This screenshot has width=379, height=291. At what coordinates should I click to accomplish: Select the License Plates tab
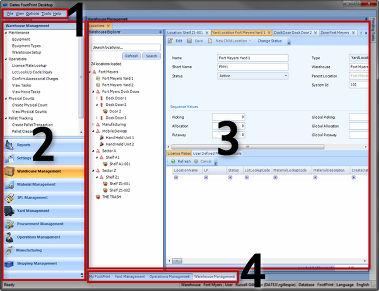click(x=179, y=153)
